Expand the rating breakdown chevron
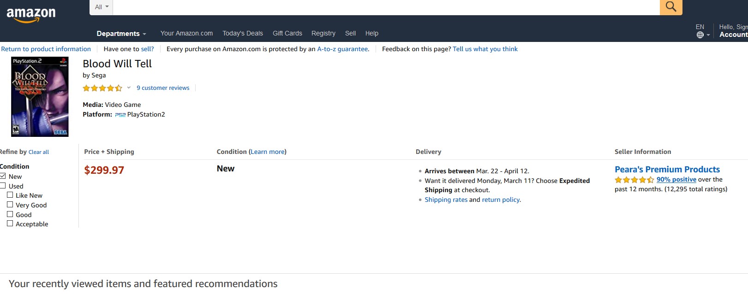 pyautogui.click(x=129, y=88)
